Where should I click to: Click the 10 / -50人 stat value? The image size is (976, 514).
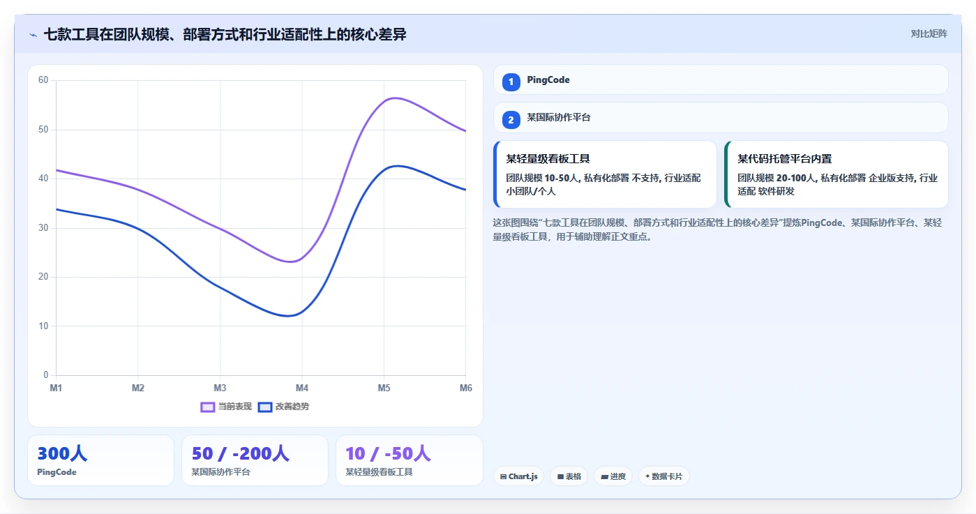click(x=388, y=453)
